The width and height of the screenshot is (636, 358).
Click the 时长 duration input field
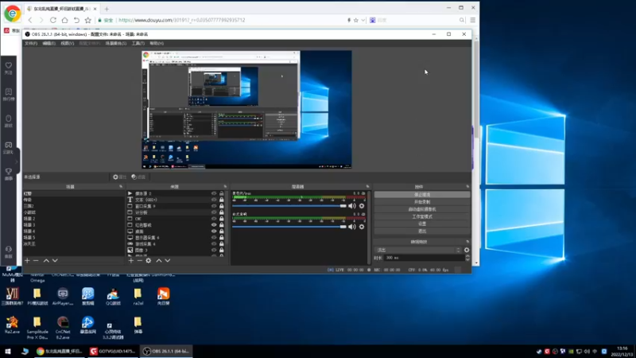coord(425,258)
